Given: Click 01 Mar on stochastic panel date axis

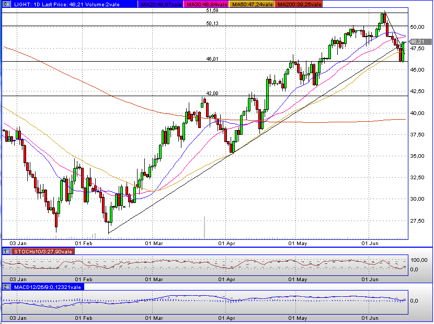Looking at the screenshot, I should pyautogui.click(x=154, y=279).
